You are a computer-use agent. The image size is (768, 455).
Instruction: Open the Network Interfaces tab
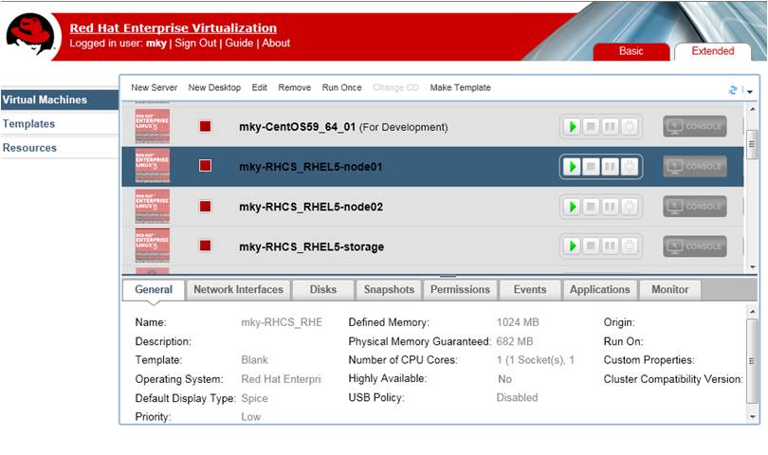coord(239,289)
